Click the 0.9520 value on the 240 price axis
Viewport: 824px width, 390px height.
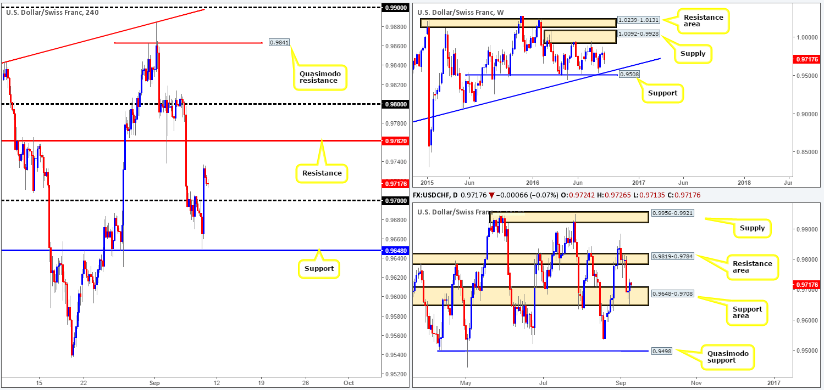coord(396,374)
